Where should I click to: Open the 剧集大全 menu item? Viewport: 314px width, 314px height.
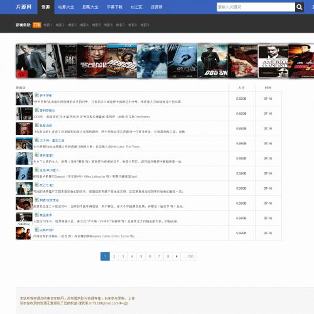(90, 7)
